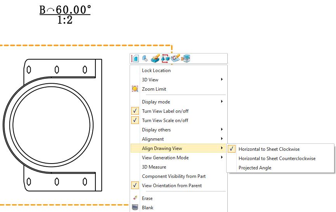
Task: Click the Zoom Limit sun icon
Action: tap(135, 89)
